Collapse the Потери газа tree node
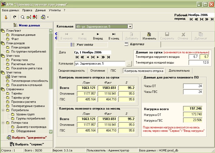This screenshot has width=215, height=153. coord(3,123)
